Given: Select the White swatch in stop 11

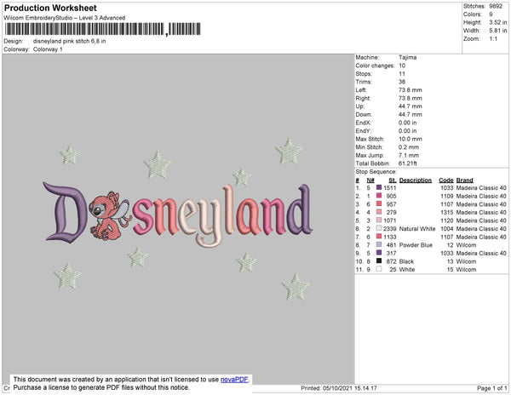Looking at the screenshot, I should [x=379, y=269].
